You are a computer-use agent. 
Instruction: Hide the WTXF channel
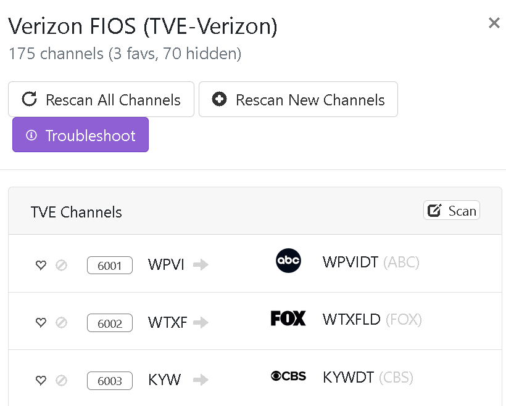61,323
